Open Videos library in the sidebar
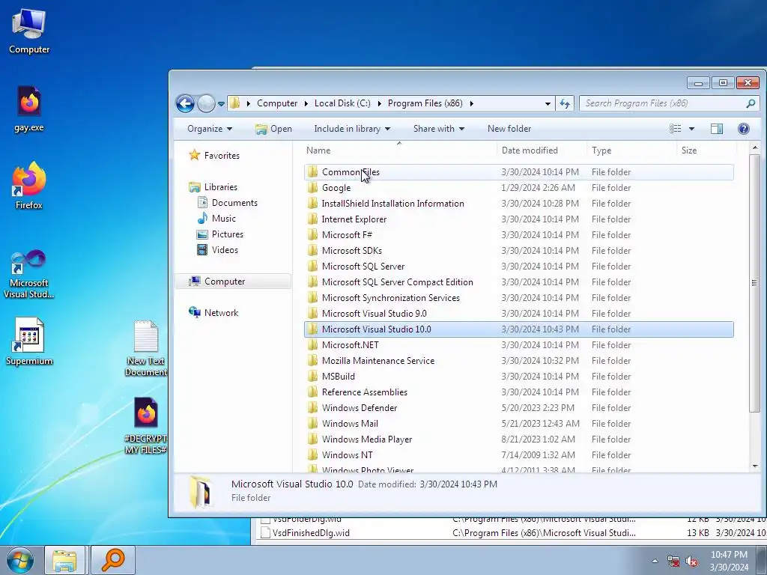 point(225,249)
